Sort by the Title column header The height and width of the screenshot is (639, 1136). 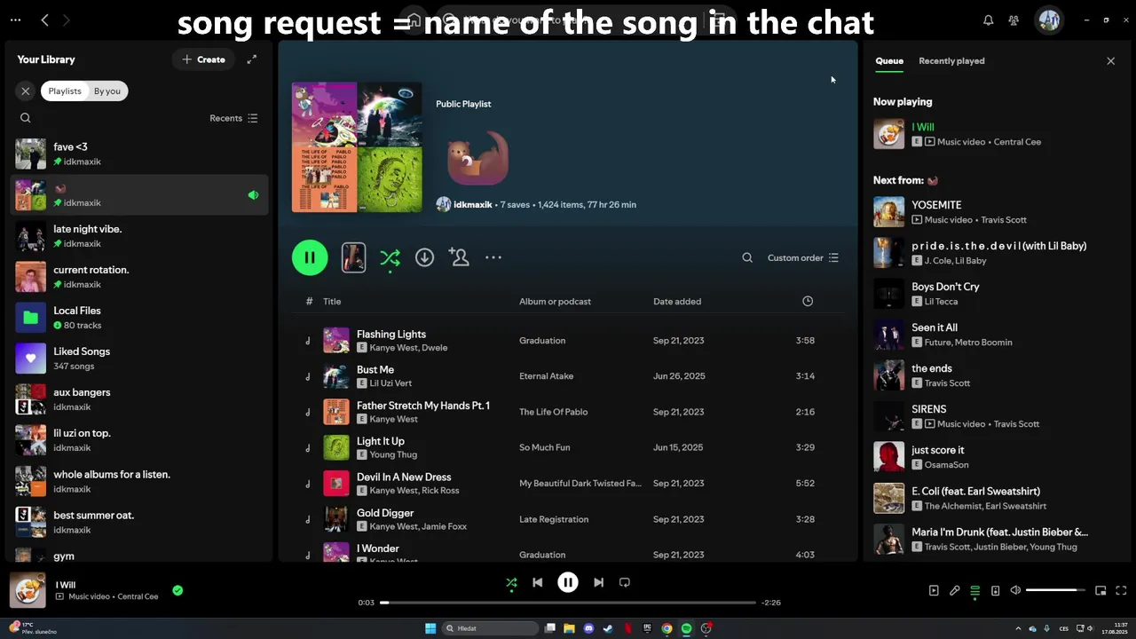point(332,302)
